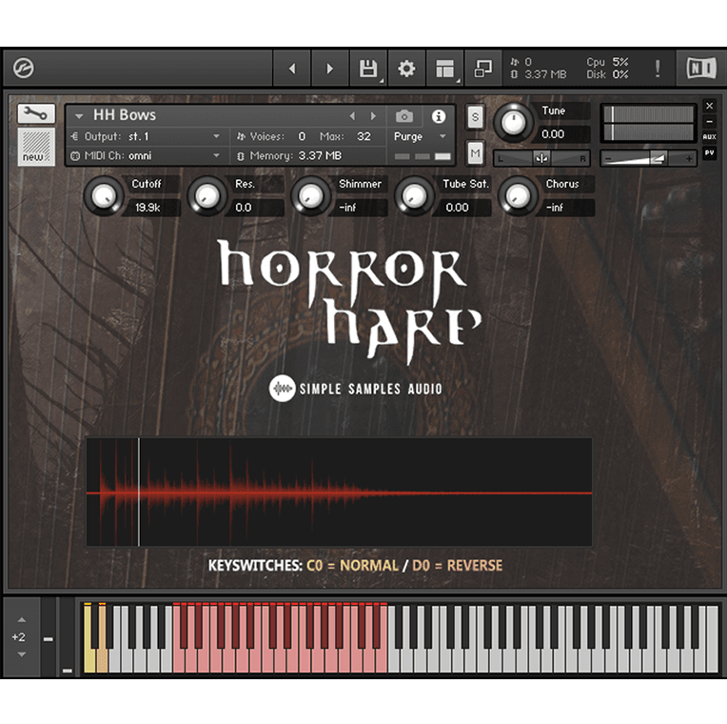727x724 pixels.
Task: Select next instrument arrow beside HH Bows
Action: tap(373, 116)
